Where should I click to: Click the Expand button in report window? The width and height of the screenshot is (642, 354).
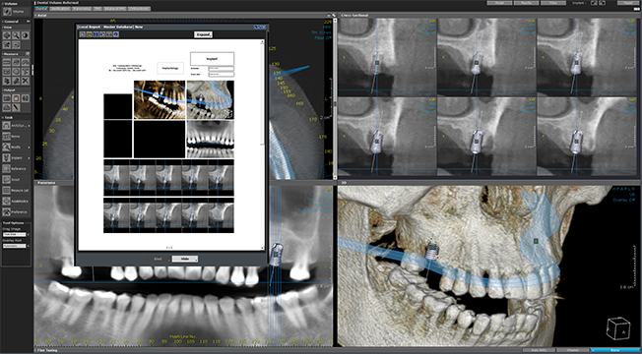(x=203, y=34)
